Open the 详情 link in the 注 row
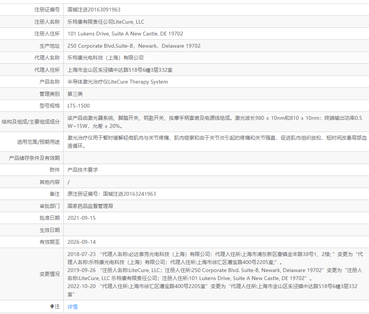Screen dimensions: 369x314 [x=73, y=307]
